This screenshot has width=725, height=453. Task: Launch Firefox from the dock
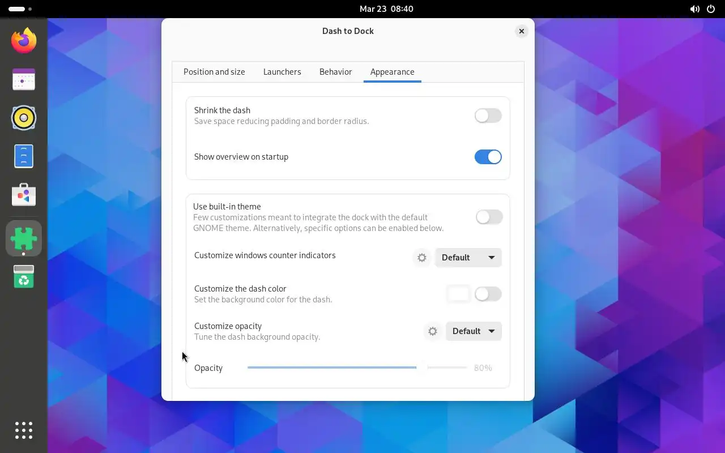(x=24, y=41)
